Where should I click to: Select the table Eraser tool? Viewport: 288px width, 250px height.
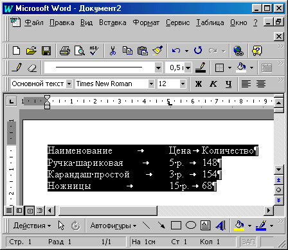(32, 68)
